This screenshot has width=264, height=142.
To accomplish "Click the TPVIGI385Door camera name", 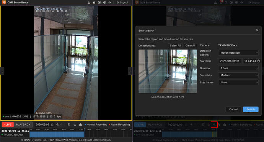I will click(x=228, y=45).
